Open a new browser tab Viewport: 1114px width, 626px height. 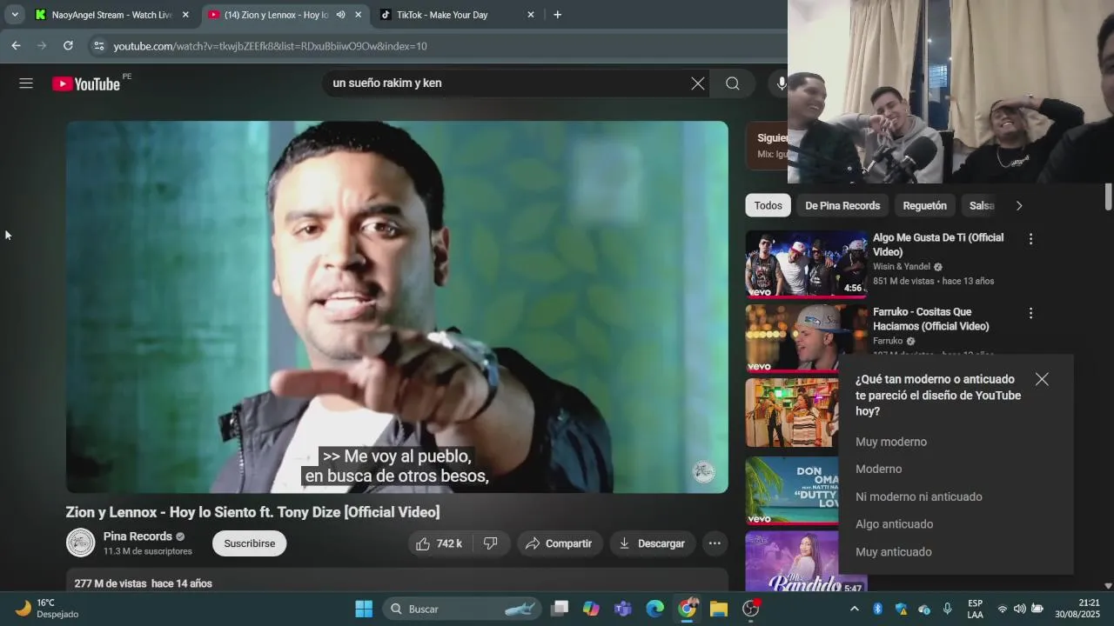(557, 15)
